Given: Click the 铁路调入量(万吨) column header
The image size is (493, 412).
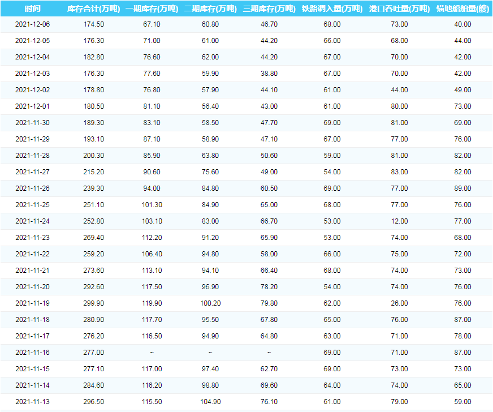Looking at the screenshot, I should coord(332,8).
